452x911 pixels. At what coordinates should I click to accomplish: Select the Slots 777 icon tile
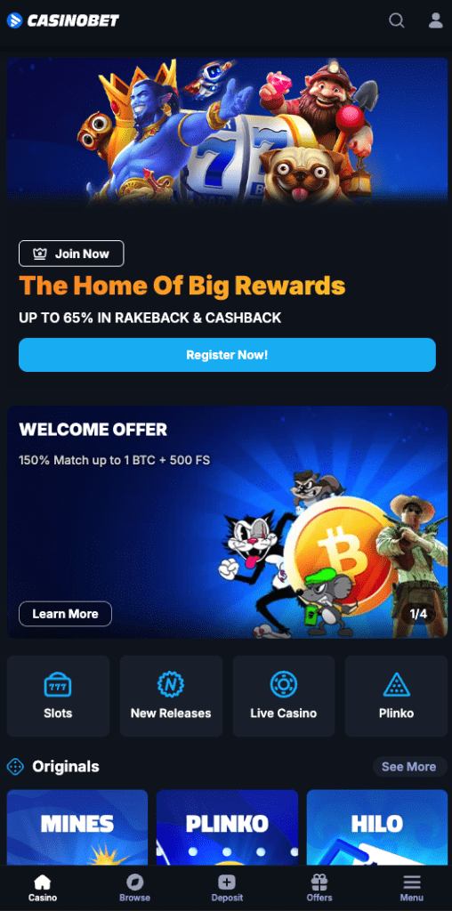58,696
